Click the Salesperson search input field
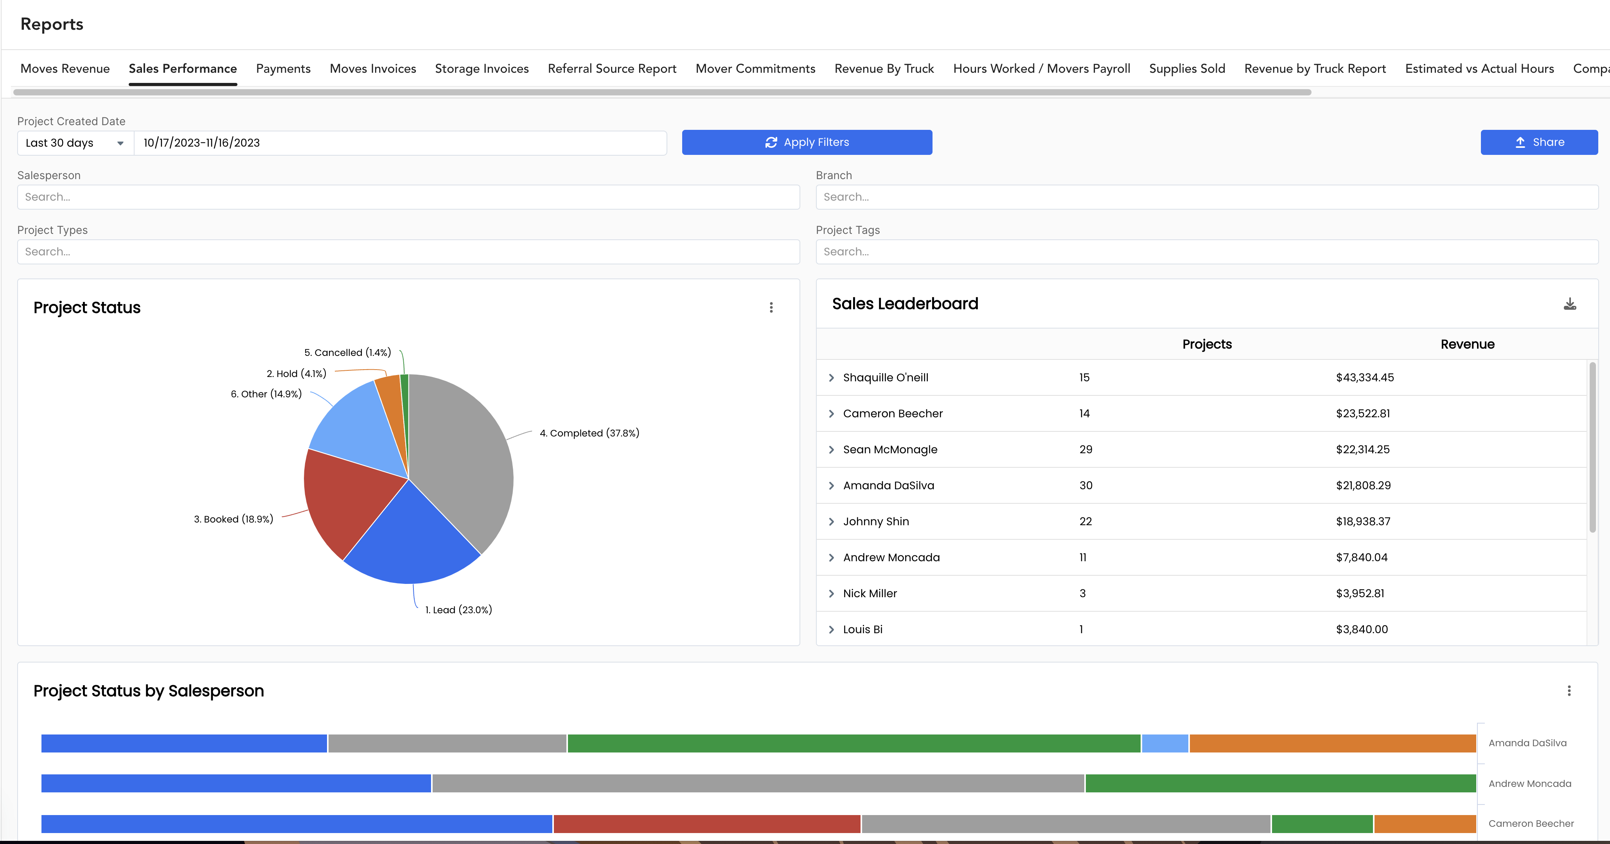The width and height of the screenshot is (1610, 844). pos(408,197)
